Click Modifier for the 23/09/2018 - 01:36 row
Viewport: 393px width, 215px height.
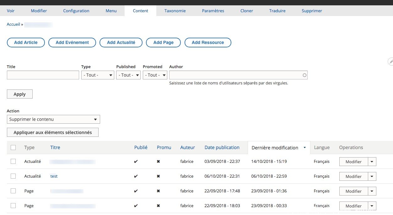point(353,191)
